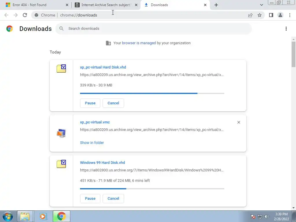The image size is (296, 222).
Task: Reload the downloads page
Action: click(x=25, y=15)
